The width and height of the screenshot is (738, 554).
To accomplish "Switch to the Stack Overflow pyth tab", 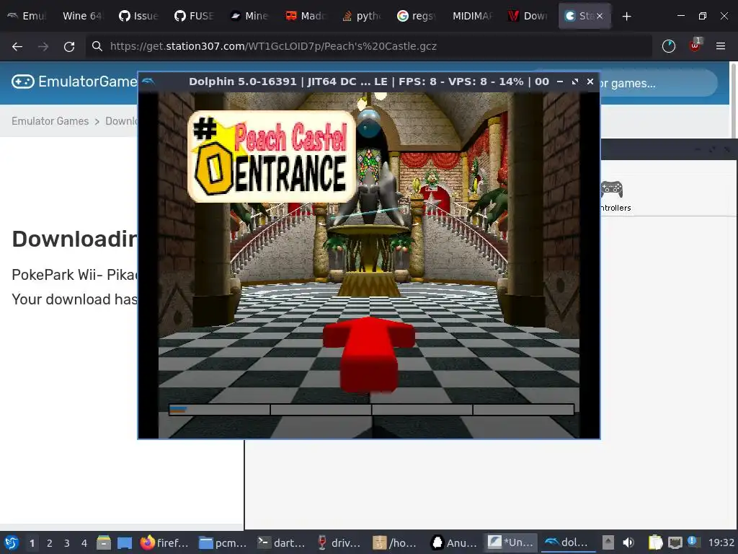I will 361,16.
